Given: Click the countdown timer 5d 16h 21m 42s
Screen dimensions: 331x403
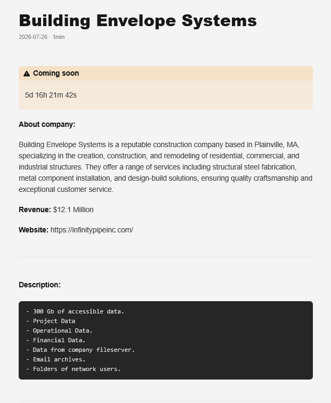Looking at the screenshot, I should (x=51, y=95).
